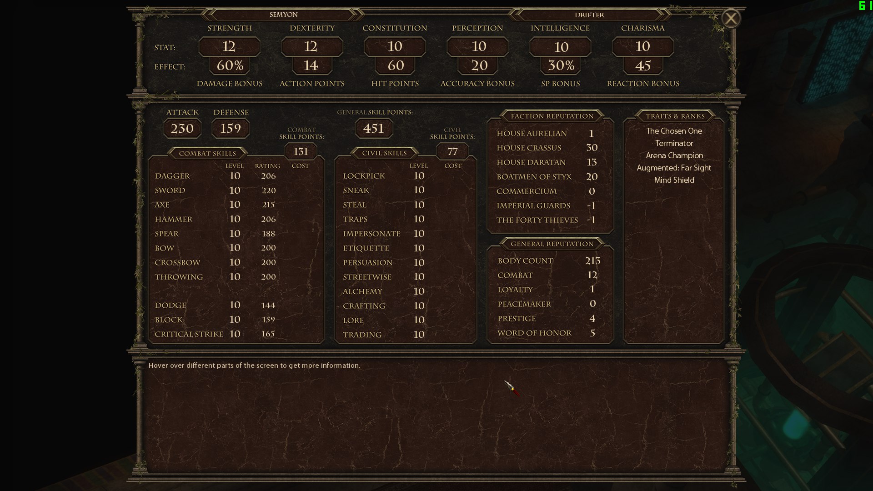Click the Dodge skill level
Viewport: 873px width, 491px height.
coord(235,305)
